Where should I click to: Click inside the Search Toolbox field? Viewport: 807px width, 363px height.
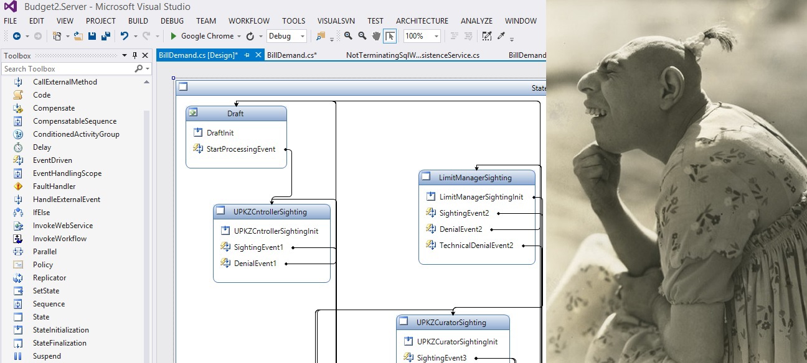click(x=62, y=68)
